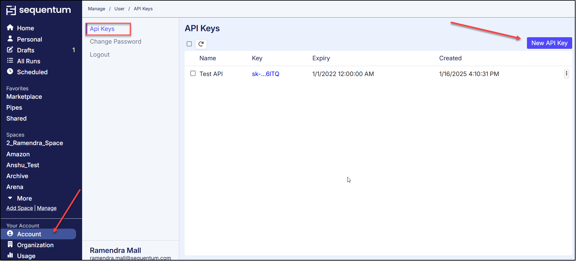The height and width of the screenshot is (262, 577).
Task: Click Manage in the breadcrumb
Action: click(x=96, y=9)
